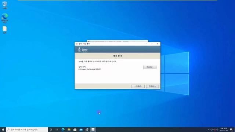235x132 pixels.
Task: Click the volume icon in system tray
Action: point(214,129)
